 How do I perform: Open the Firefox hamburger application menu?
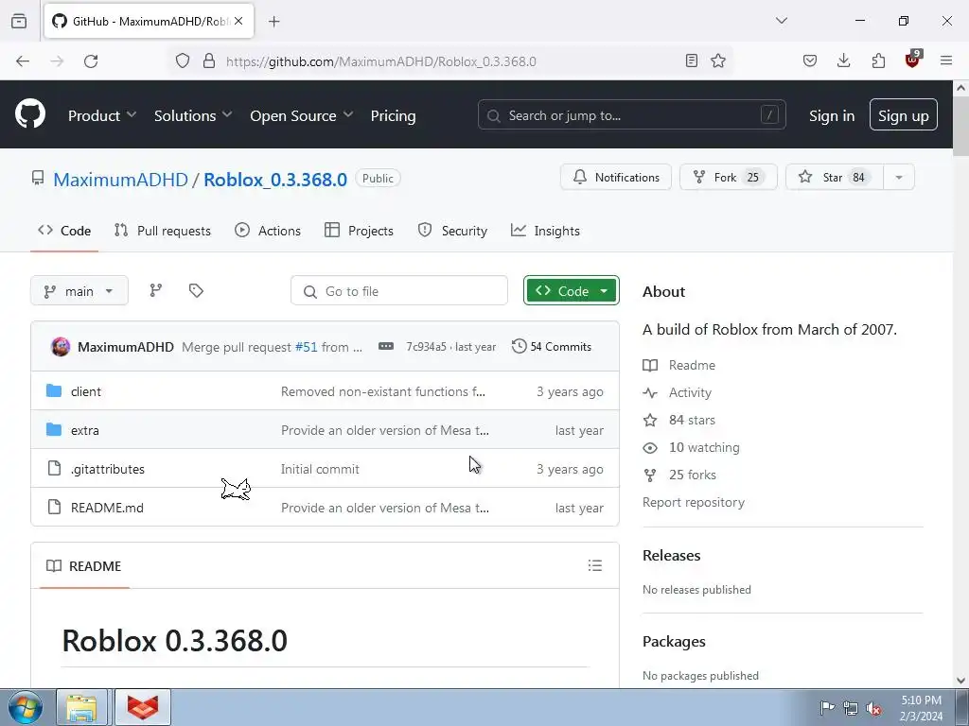946,60
